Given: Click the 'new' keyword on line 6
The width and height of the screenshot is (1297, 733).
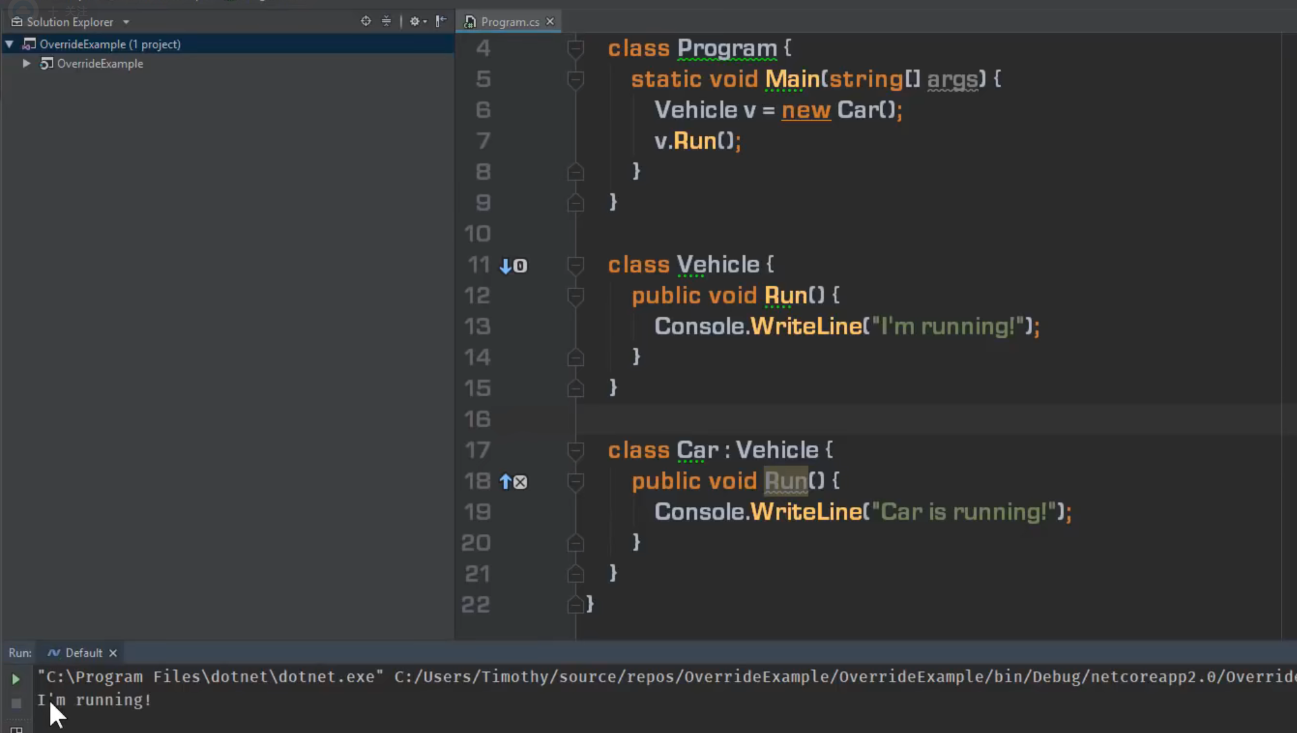Looking at the screenshot, I should [806, 110].
